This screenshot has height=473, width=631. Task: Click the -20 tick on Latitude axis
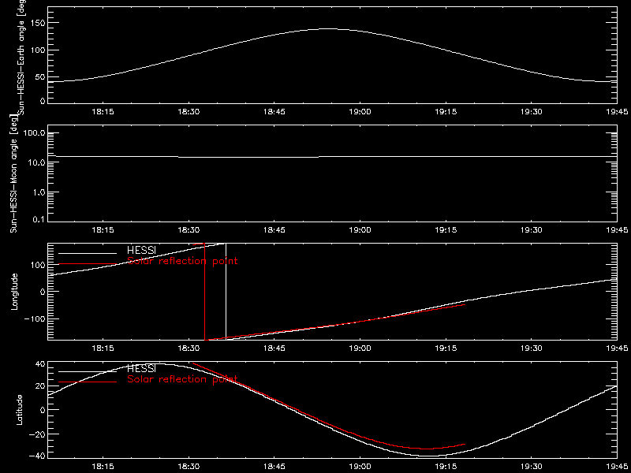coord(36,434)
